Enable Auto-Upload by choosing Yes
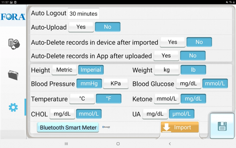The height and width of the screenshot is (148, 236). tap(81, 27)
